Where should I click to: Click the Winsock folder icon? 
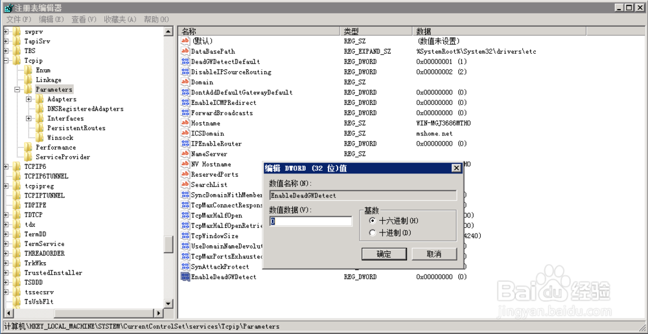40,137
